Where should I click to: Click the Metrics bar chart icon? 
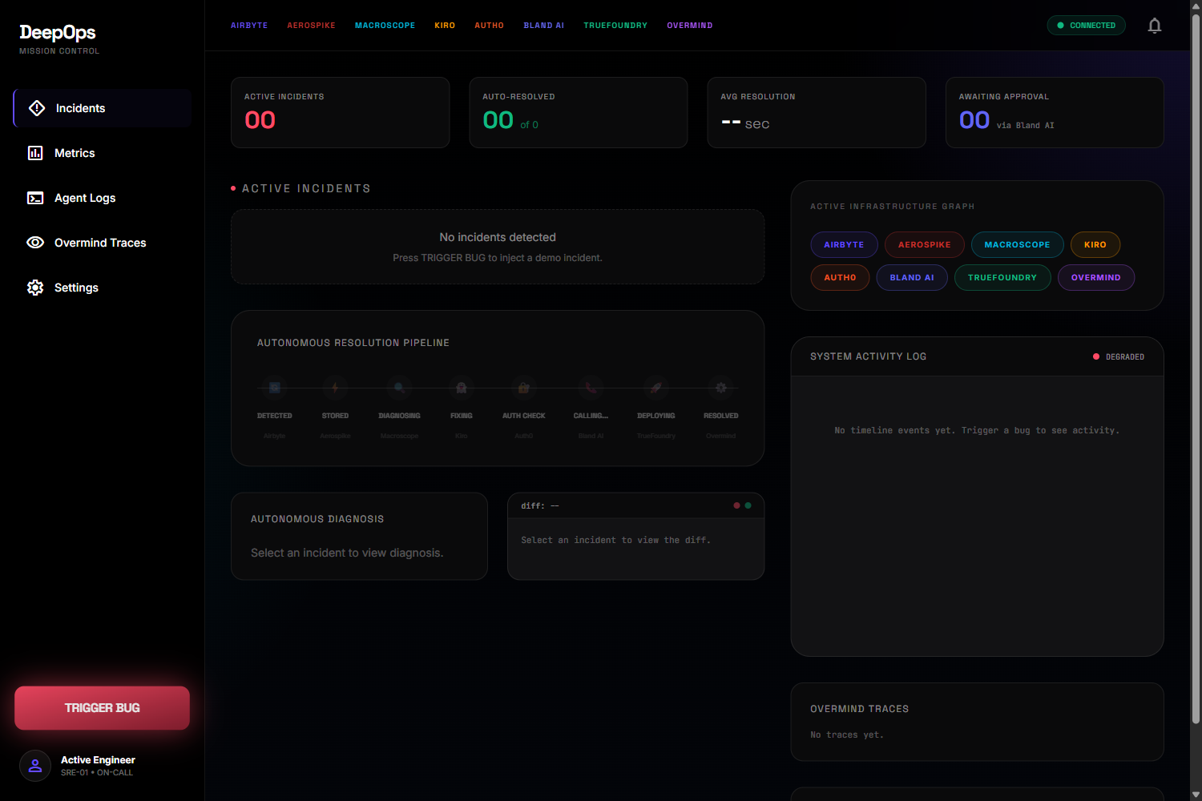pos(35,153)
